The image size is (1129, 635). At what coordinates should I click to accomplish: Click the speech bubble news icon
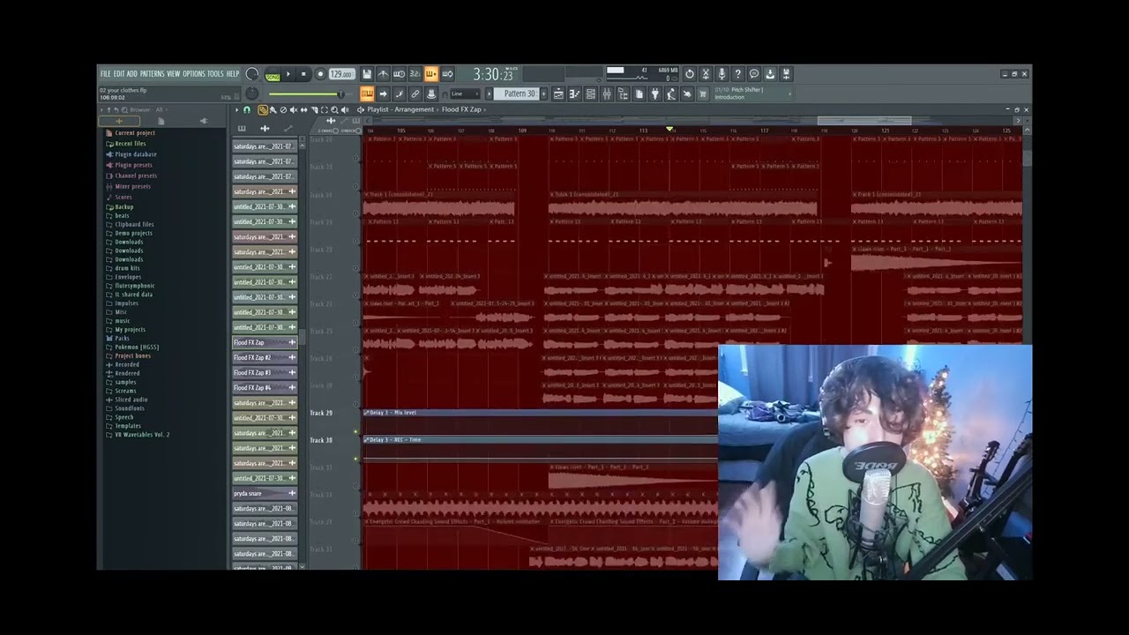click(754, 74)
